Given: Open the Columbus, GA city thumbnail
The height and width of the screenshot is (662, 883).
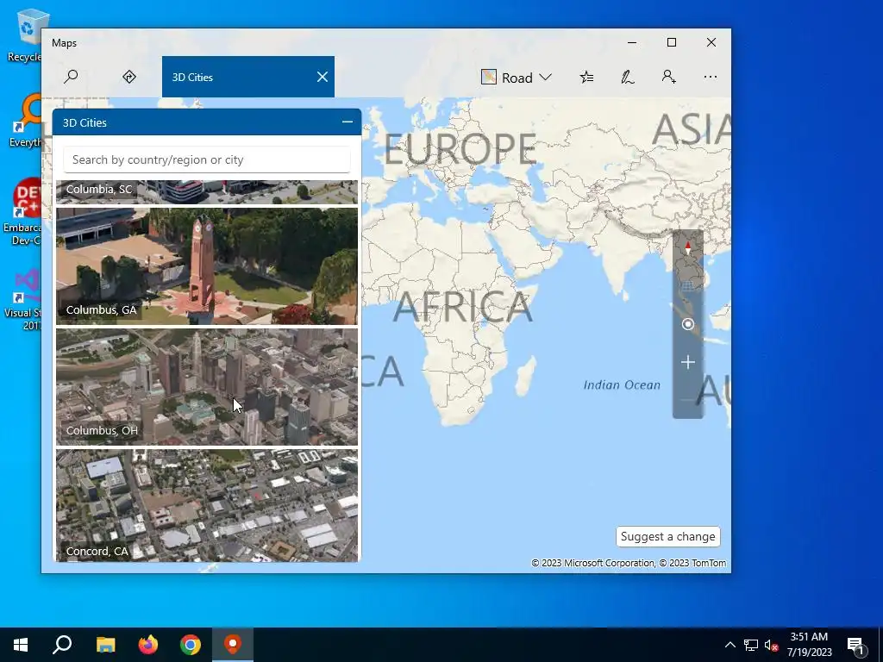Looking at the screenshot, I should click(x=207, y=266).
